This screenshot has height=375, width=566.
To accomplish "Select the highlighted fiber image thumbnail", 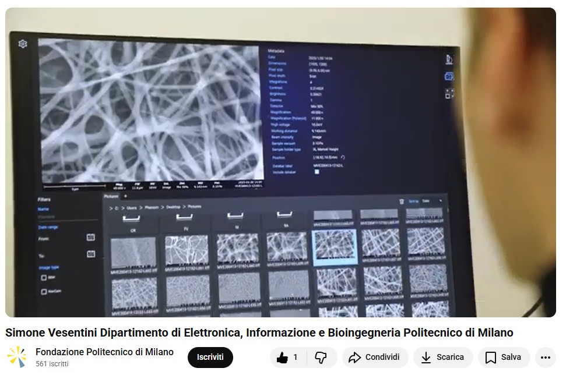I will (335, 246).
